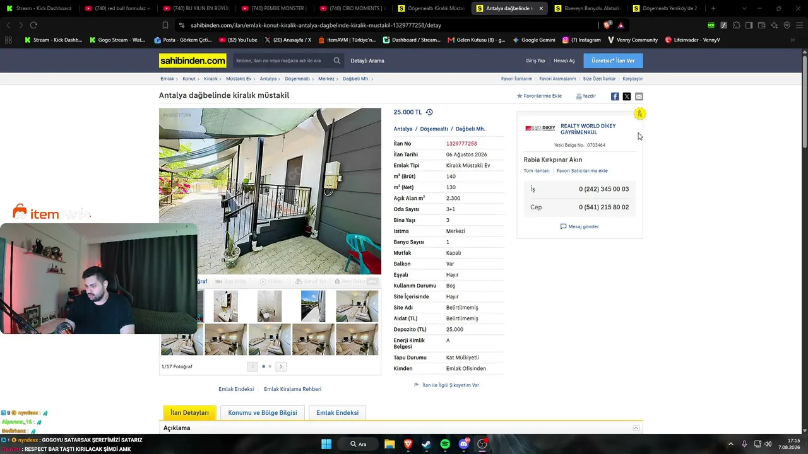Click the sahibinden.com logo

coord(193,61)
